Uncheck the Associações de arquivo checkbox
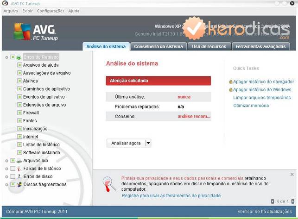Screen dimensions: 298x219 19,73
